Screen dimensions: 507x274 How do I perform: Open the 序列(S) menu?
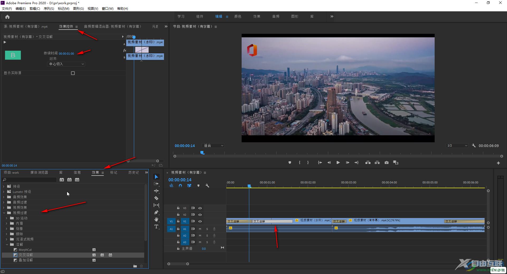click(x=49, y=8)
